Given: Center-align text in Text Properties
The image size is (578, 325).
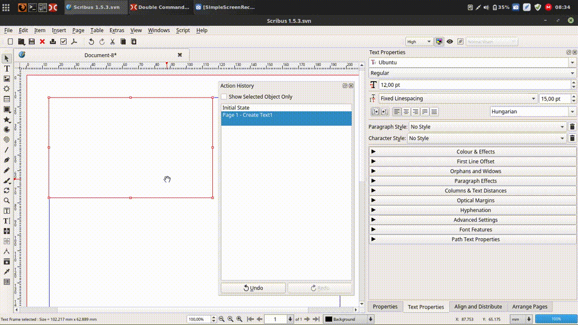Looking at the screenshot, I should coord(406,112).
